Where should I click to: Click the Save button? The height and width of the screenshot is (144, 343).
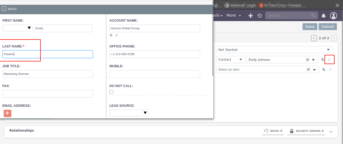310,26
